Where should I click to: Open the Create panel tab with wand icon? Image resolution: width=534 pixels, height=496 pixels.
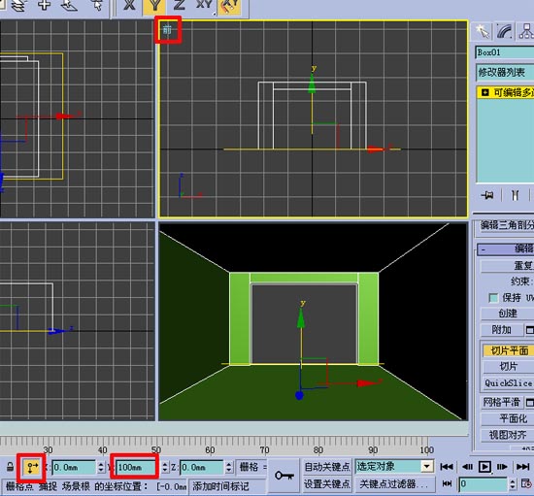483,32
